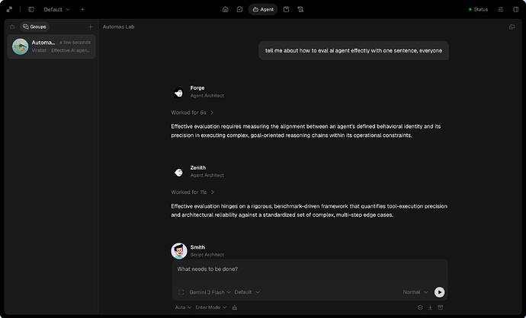Open the Default dropdown in message composer
526x318 pixels.
coord(247,292)
